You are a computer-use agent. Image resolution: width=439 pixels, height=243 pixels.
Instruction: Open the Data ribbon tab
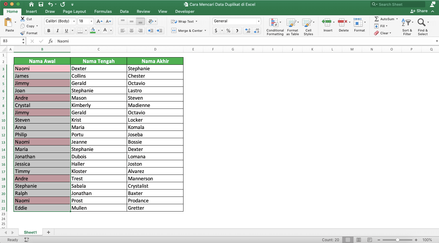[124, 11]
